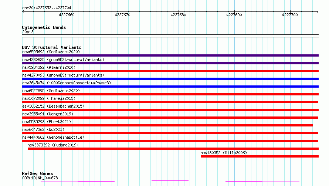Open variant nsv4270093 (gnomADStructuralVariants) label
This screenshot has height=186, width=329.
63,75
